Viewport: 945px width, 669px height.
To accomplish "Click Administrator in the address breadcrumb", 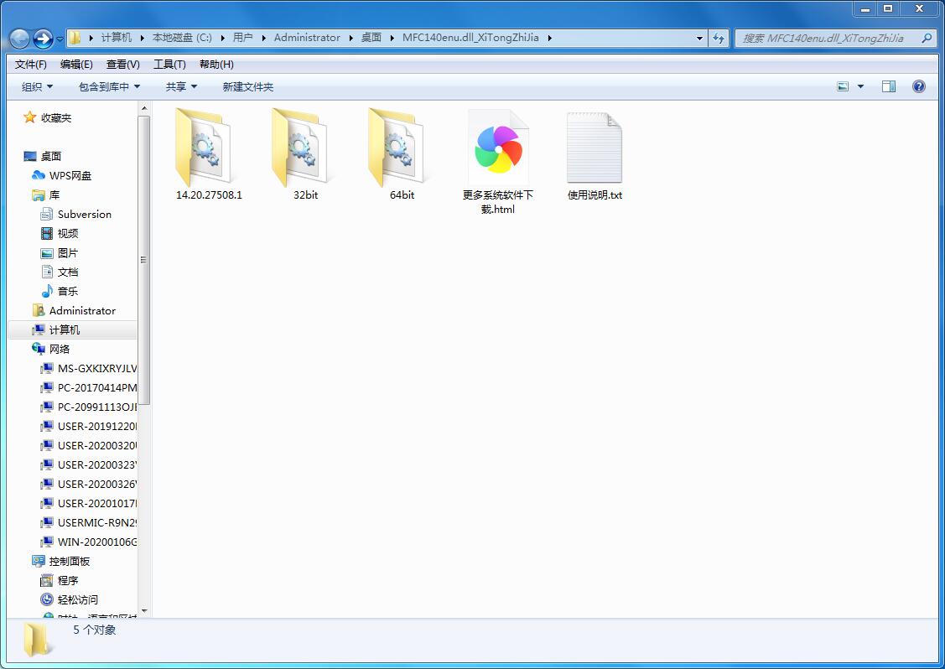I will click(307, 38).
